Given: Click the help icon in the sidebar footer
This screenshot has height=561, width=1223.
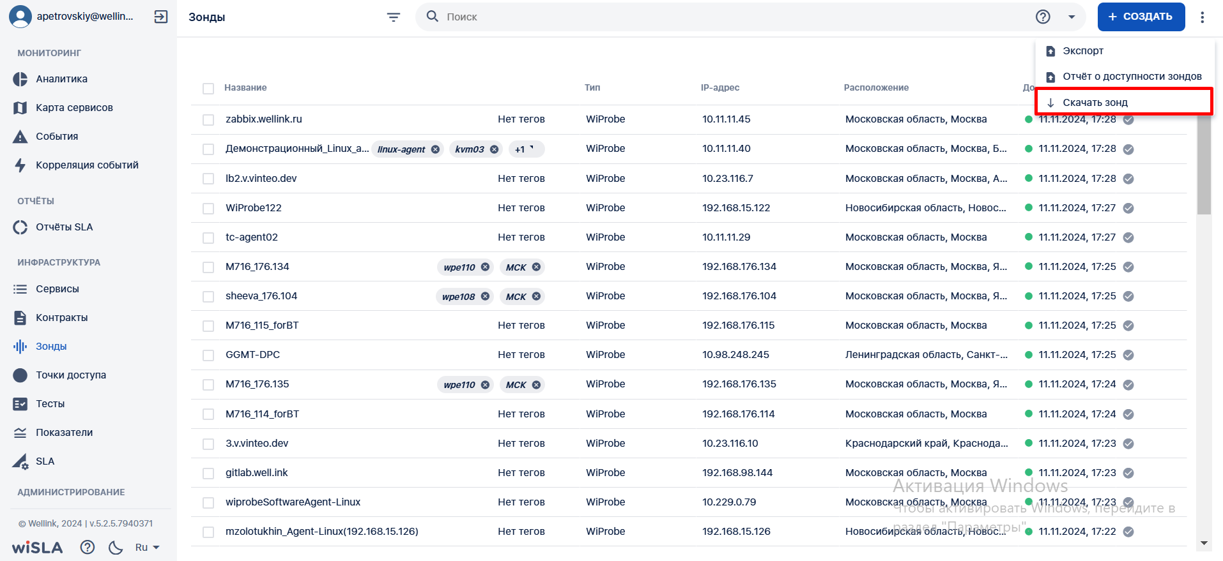Looking at the screenshot, I should pos(88,547).
